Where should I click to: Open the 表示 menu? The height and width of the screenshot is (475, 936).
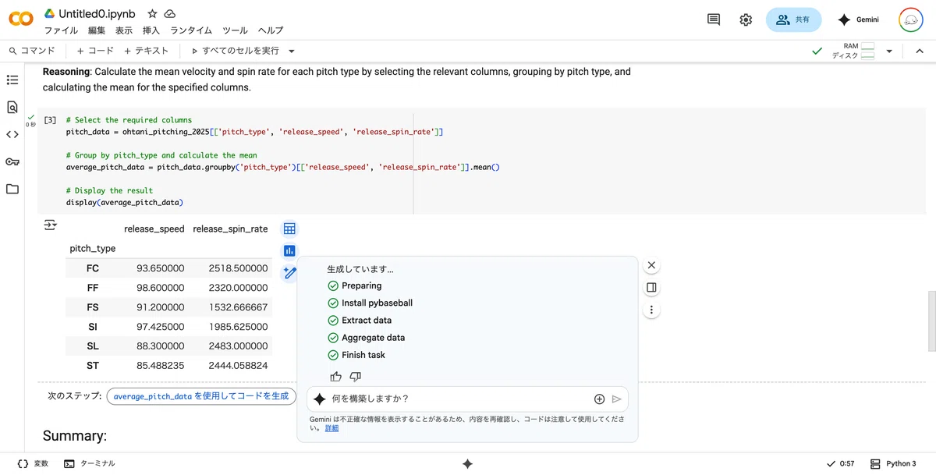(x=124, y=30)
